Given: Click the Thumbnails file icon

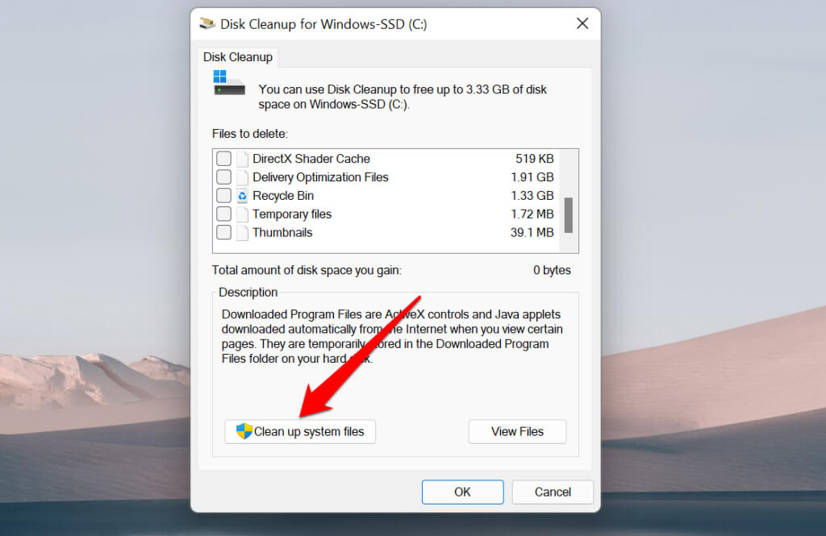Looking at the screenshot, I should coord(242,233).
